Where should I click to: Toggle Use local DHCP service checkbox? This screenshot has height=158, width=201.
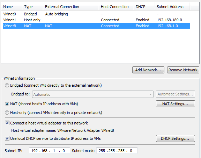coord(7,138)
